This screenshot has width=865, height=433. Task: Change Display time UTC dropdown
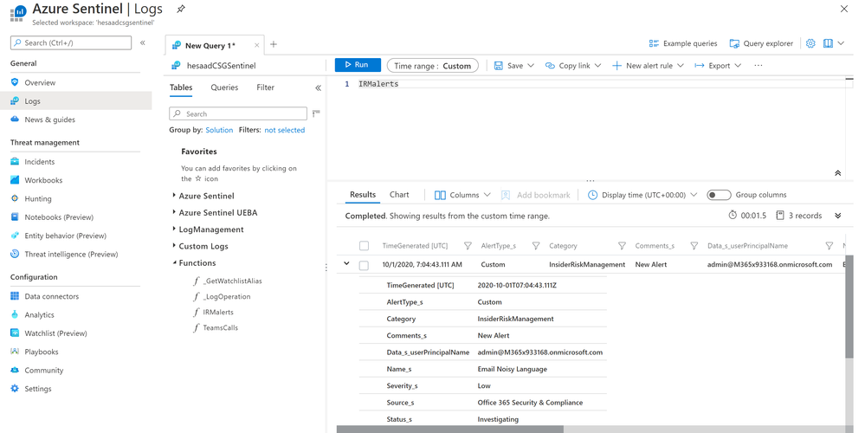pos(642,195)
